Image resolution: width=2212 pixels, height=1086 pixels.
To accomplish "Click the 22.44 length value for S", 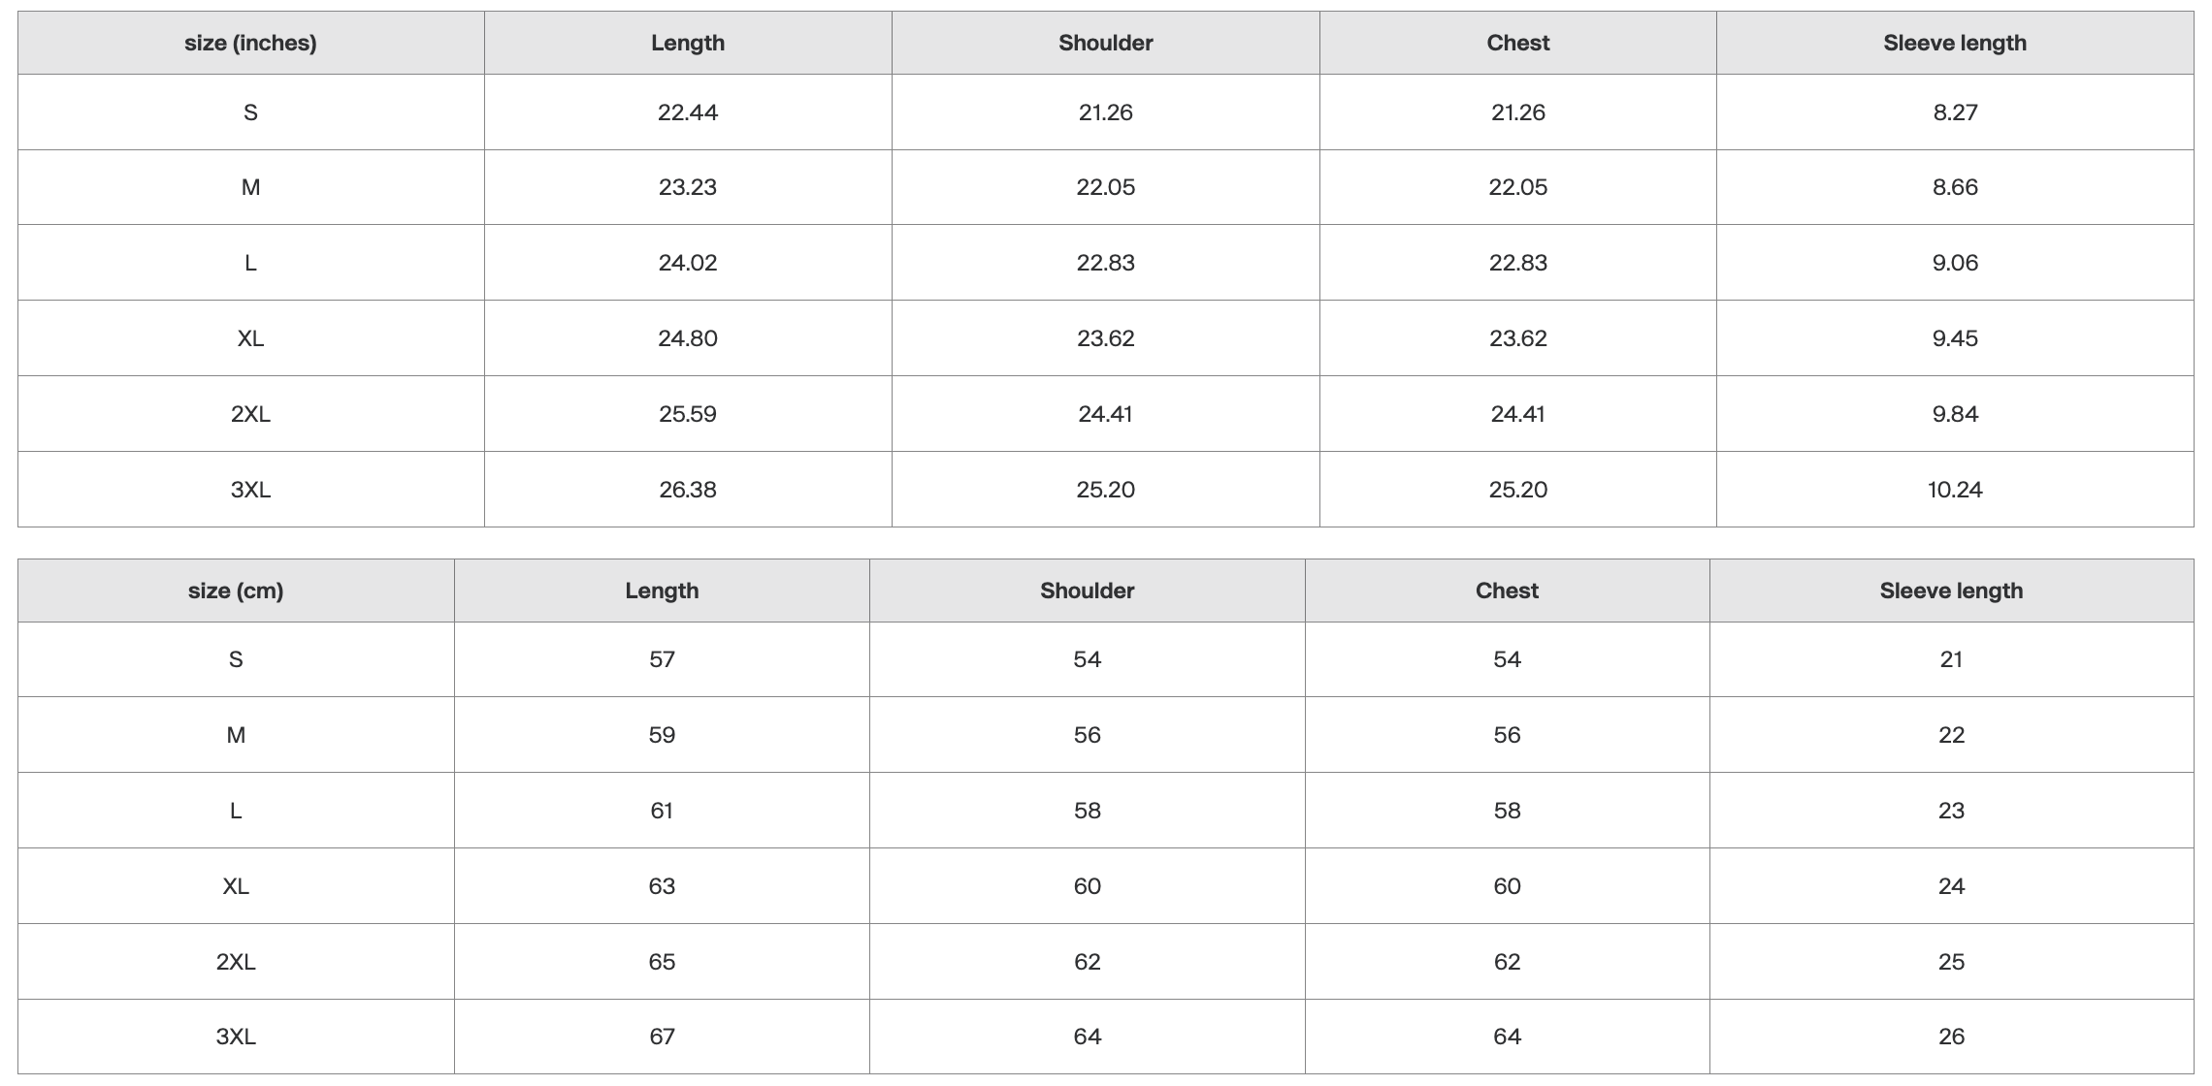I will (x=688, y=112).
